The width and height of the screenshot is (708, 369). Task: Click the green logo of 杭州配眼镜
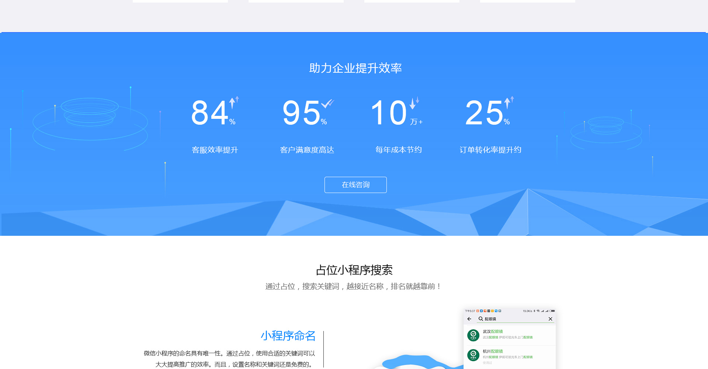[x=473, y=355]
